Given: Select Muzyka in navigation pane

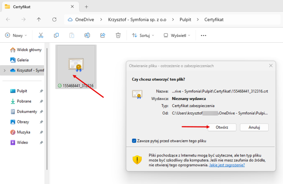Looking at the screenshot, I should 23,132.
